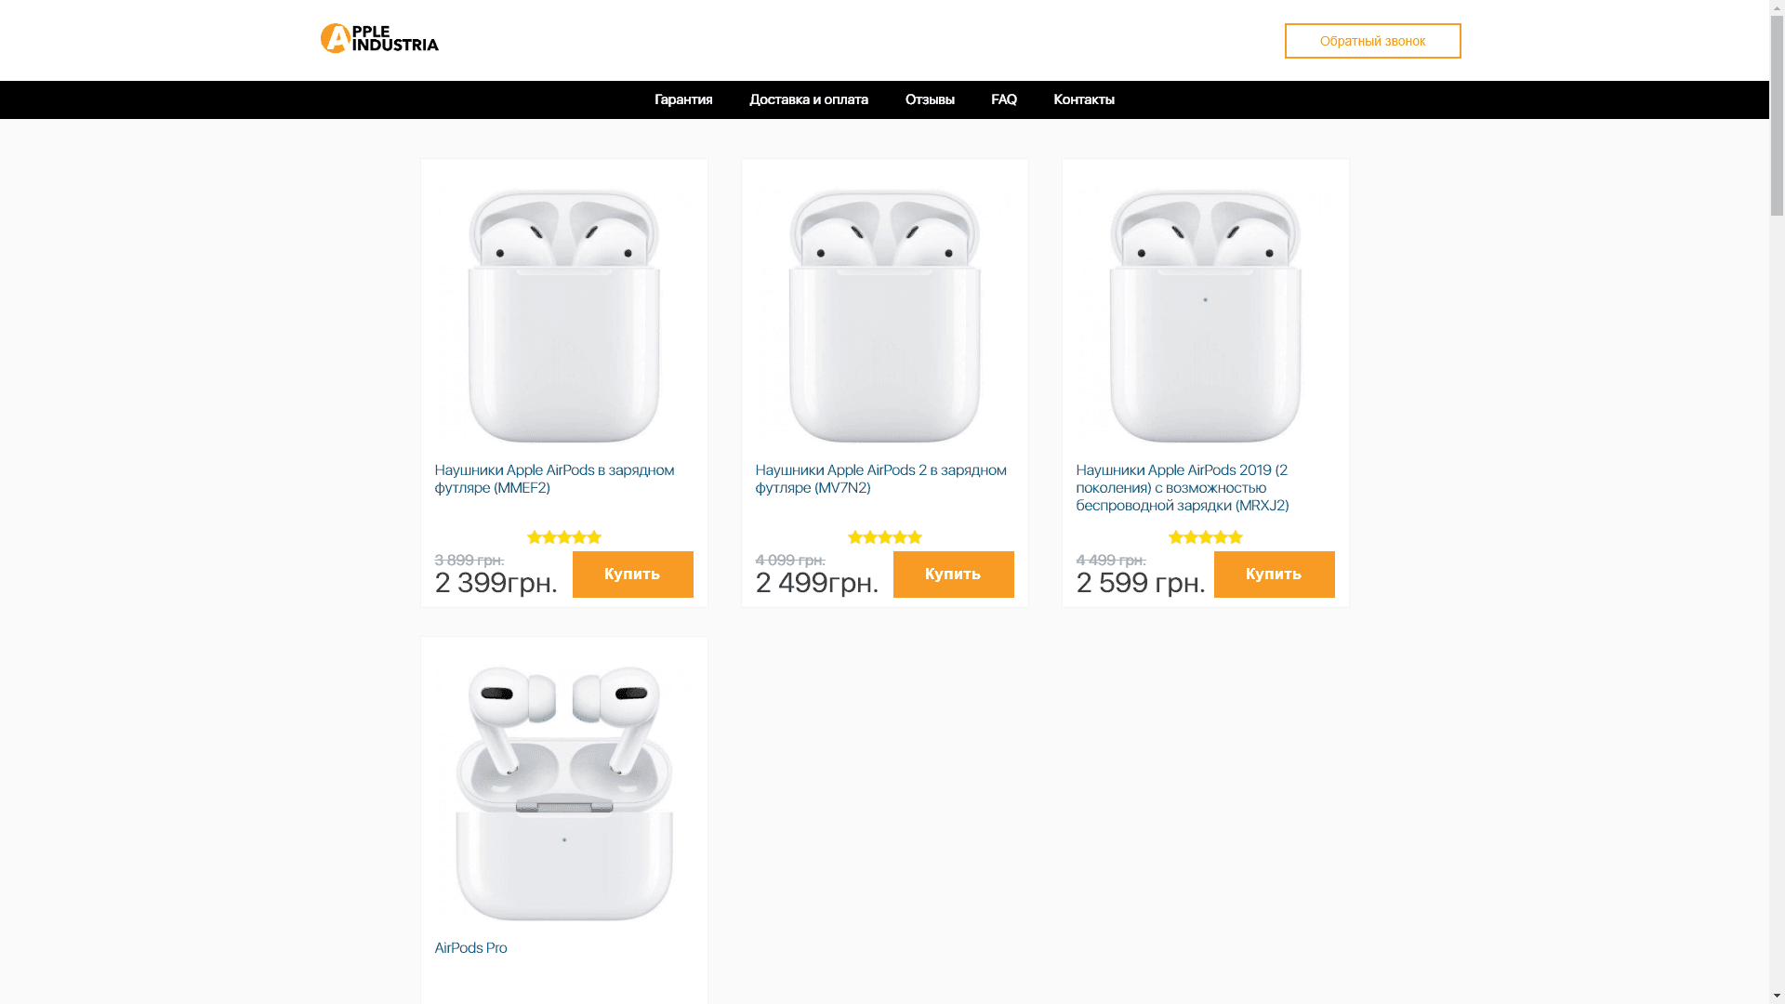Click the star rating under AirPods 2019 MRXJ2
The image size is (1785, 1004).
(1205, 536)
